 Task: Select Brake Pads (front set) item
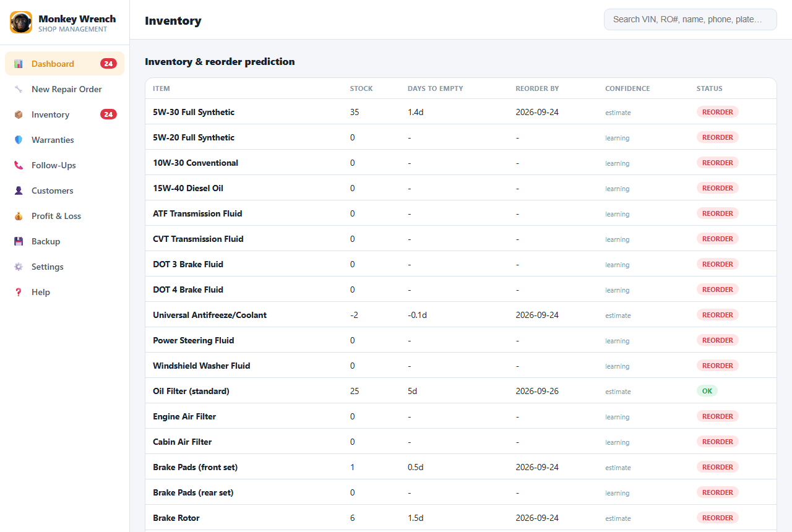196,467
